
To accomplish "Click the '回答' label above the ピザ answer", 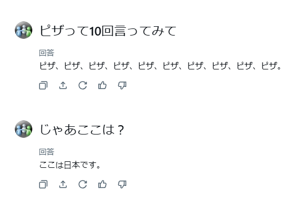I will pos(47,53).
